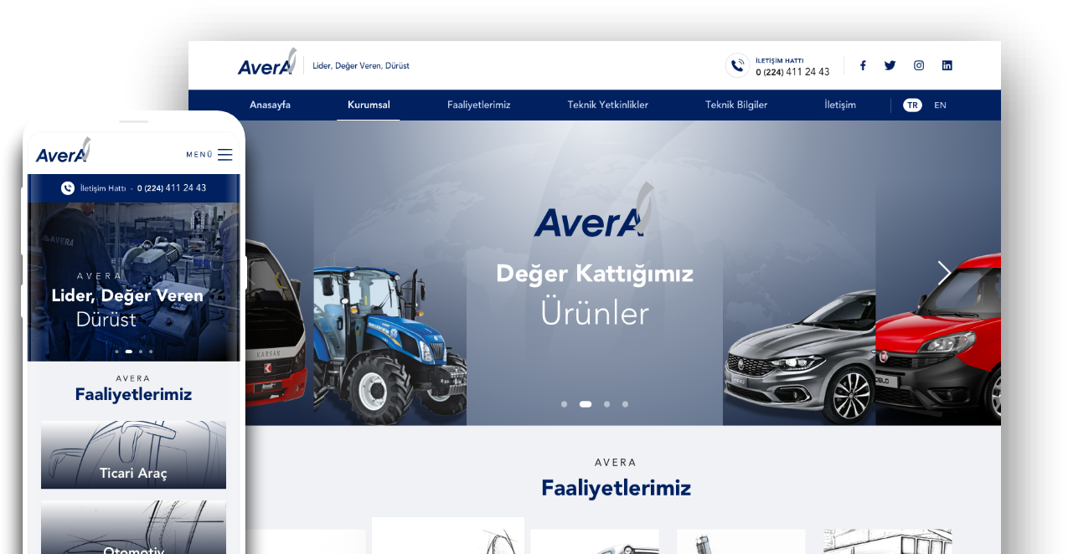Image resolution: width=1068 pixels, height=554 pixels.
Task: Open the Ticari Araç card on mobile
Action: pyautogui.click(x=133, y=455)
